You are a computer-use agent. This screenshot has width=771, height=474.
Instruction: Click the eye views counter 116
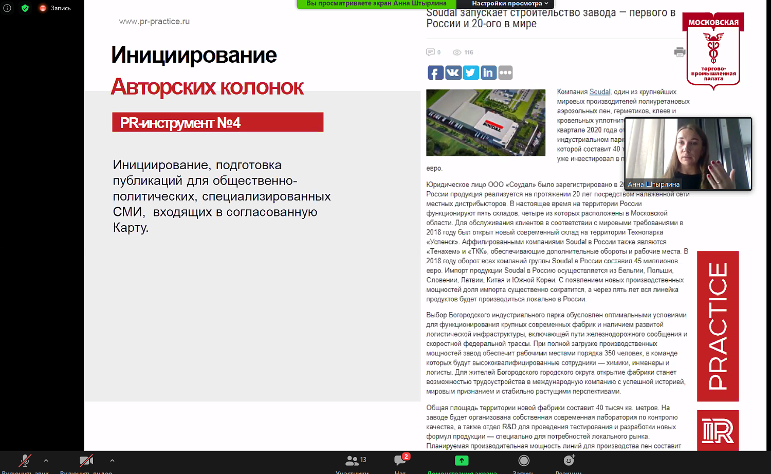463,52
